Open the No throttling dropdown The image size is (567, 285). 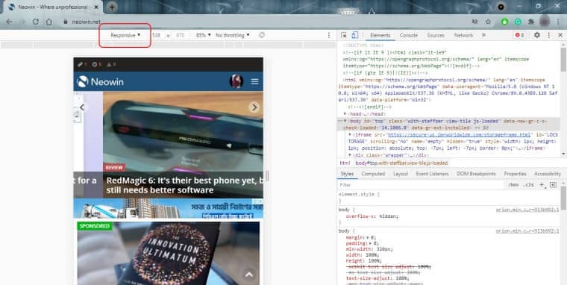tap(233, 35)
